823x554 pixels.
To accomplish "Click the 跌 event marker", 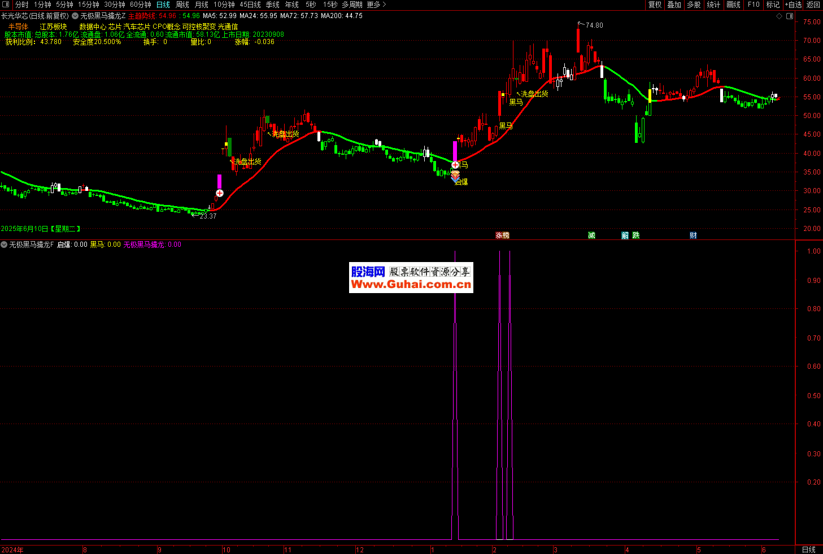I will [x=636, y=235].
